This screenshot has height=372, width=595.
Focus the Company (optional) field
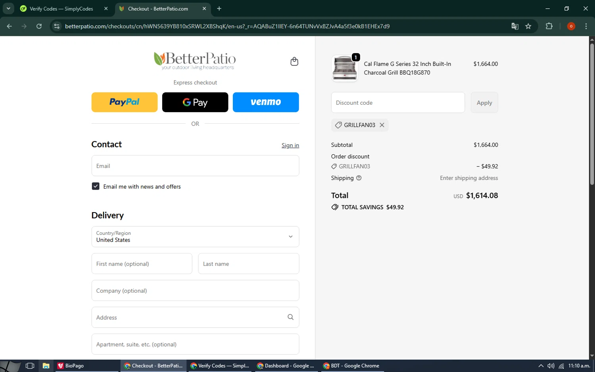[195, 291]
